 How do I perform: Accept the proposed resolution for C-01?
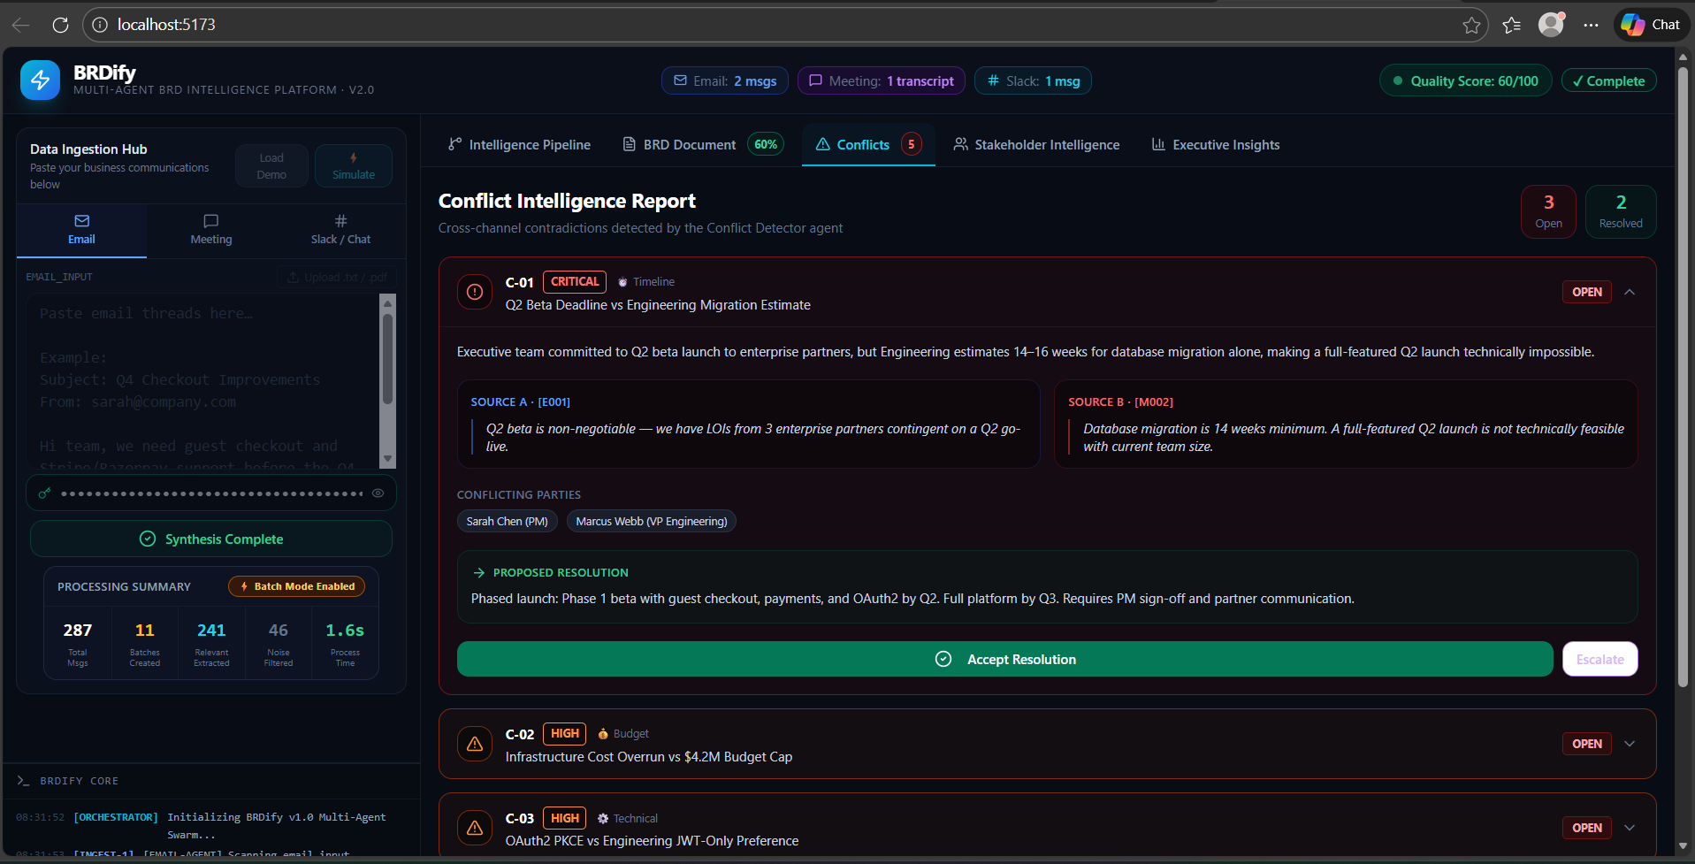click(x=1004, y=659)
